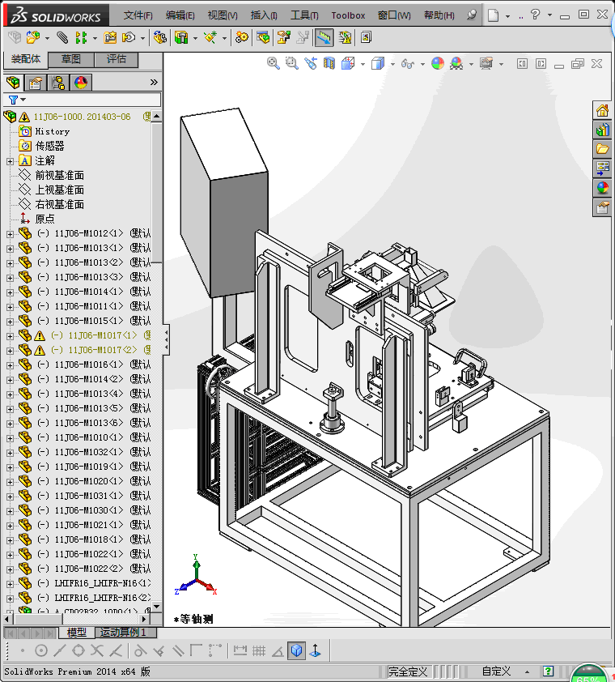Select the History item in tree
The width and height of the screenshot is (615, 682).
click(52, 131)
